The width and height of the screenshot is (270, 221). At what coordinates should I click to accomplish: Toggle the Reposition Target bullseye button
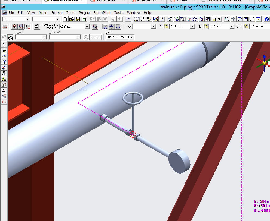[x=14, y=27]
